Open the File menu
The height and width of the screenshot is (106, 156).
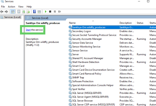(3, 7)
